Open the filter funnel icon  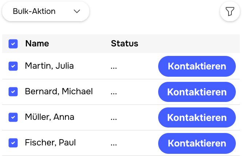230,12
